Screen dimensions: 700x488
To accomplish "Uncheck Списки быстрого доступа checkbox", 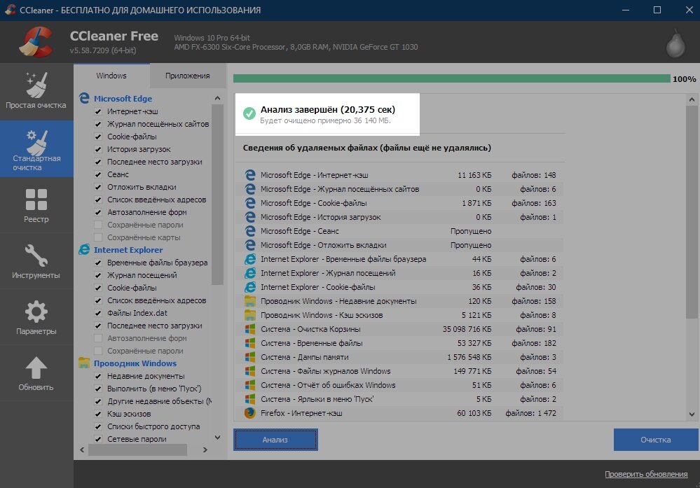I will pyautogui.click(x=98, y=426).
